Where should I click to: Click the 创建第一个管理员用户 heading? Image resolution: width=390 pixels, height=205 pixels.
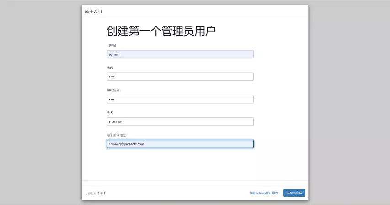[161, 31]
